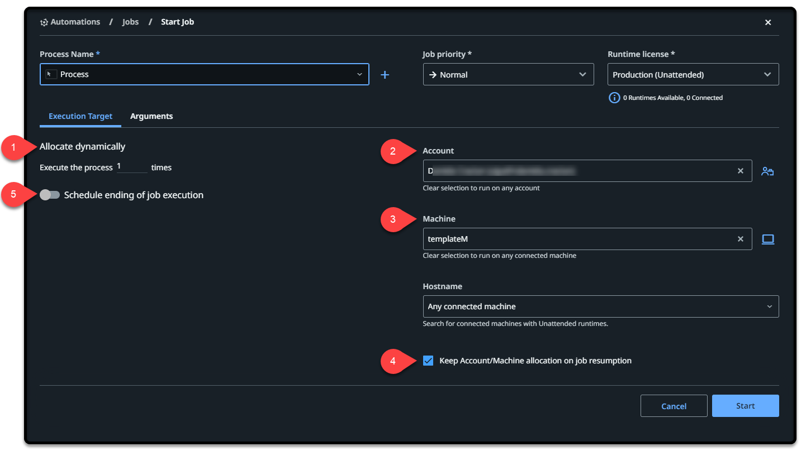Close the Start Job dialog
The image size is (806, 451).
click(768, 22)
